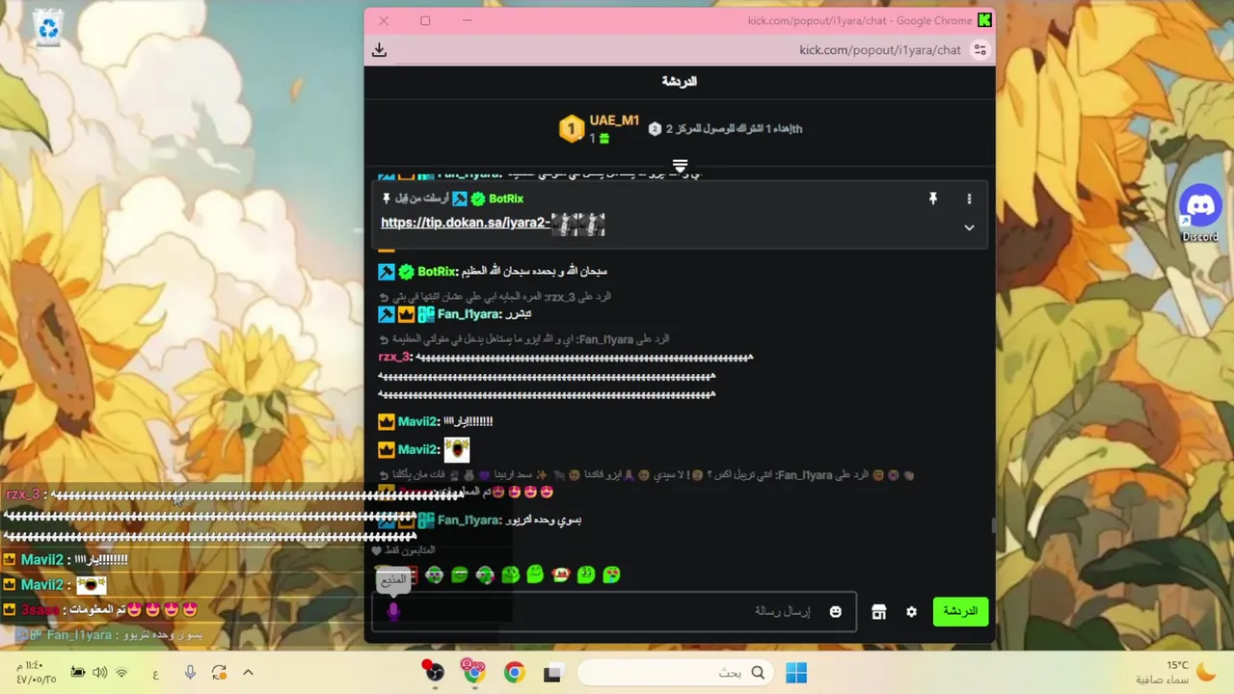Viewport: 1234px width, 694px height.
Task: Click BotRix verified checkmark in the chat message
Action: tap(407, 272)
